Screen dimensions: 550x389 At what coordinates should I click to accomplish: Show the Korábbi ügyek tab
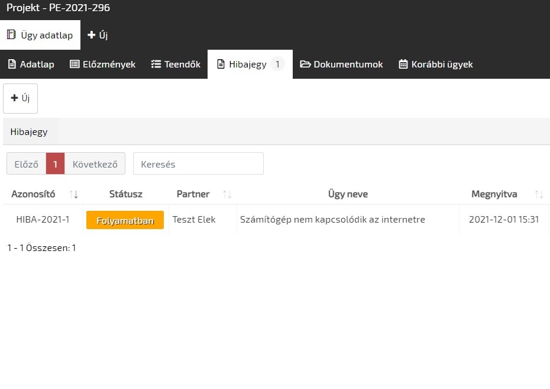[436, 64]
